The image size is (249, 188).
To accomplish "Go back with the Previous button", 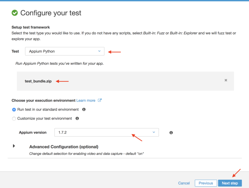I will tap(206, 183).
